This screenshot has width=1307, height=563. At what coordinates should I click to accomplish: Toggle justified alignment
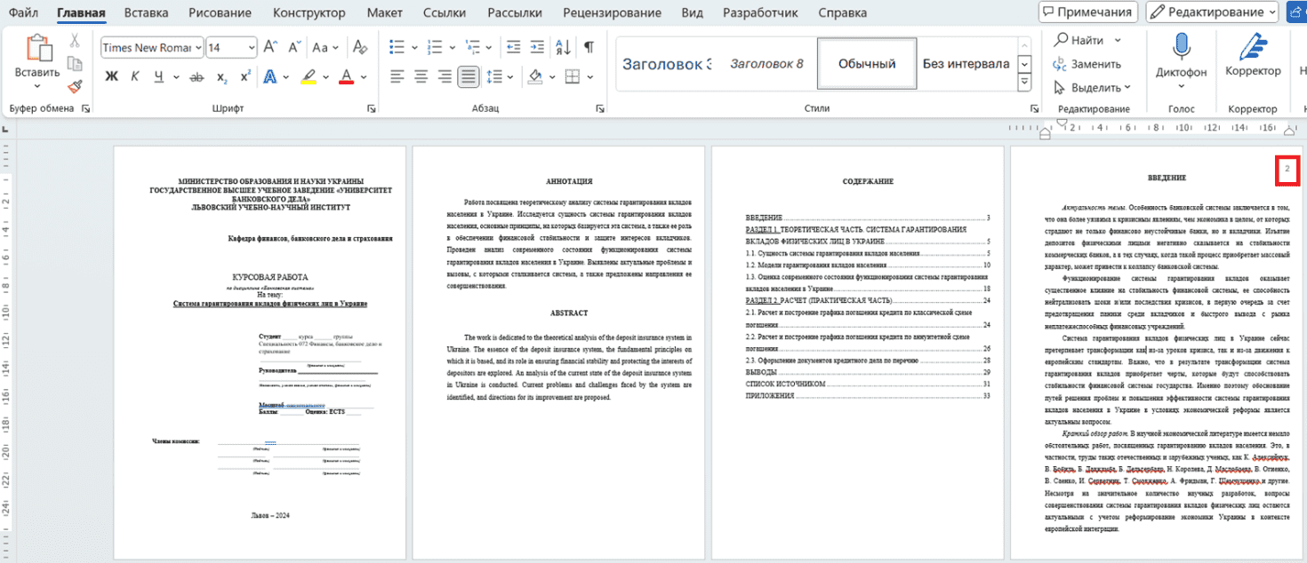click(468, 76)
